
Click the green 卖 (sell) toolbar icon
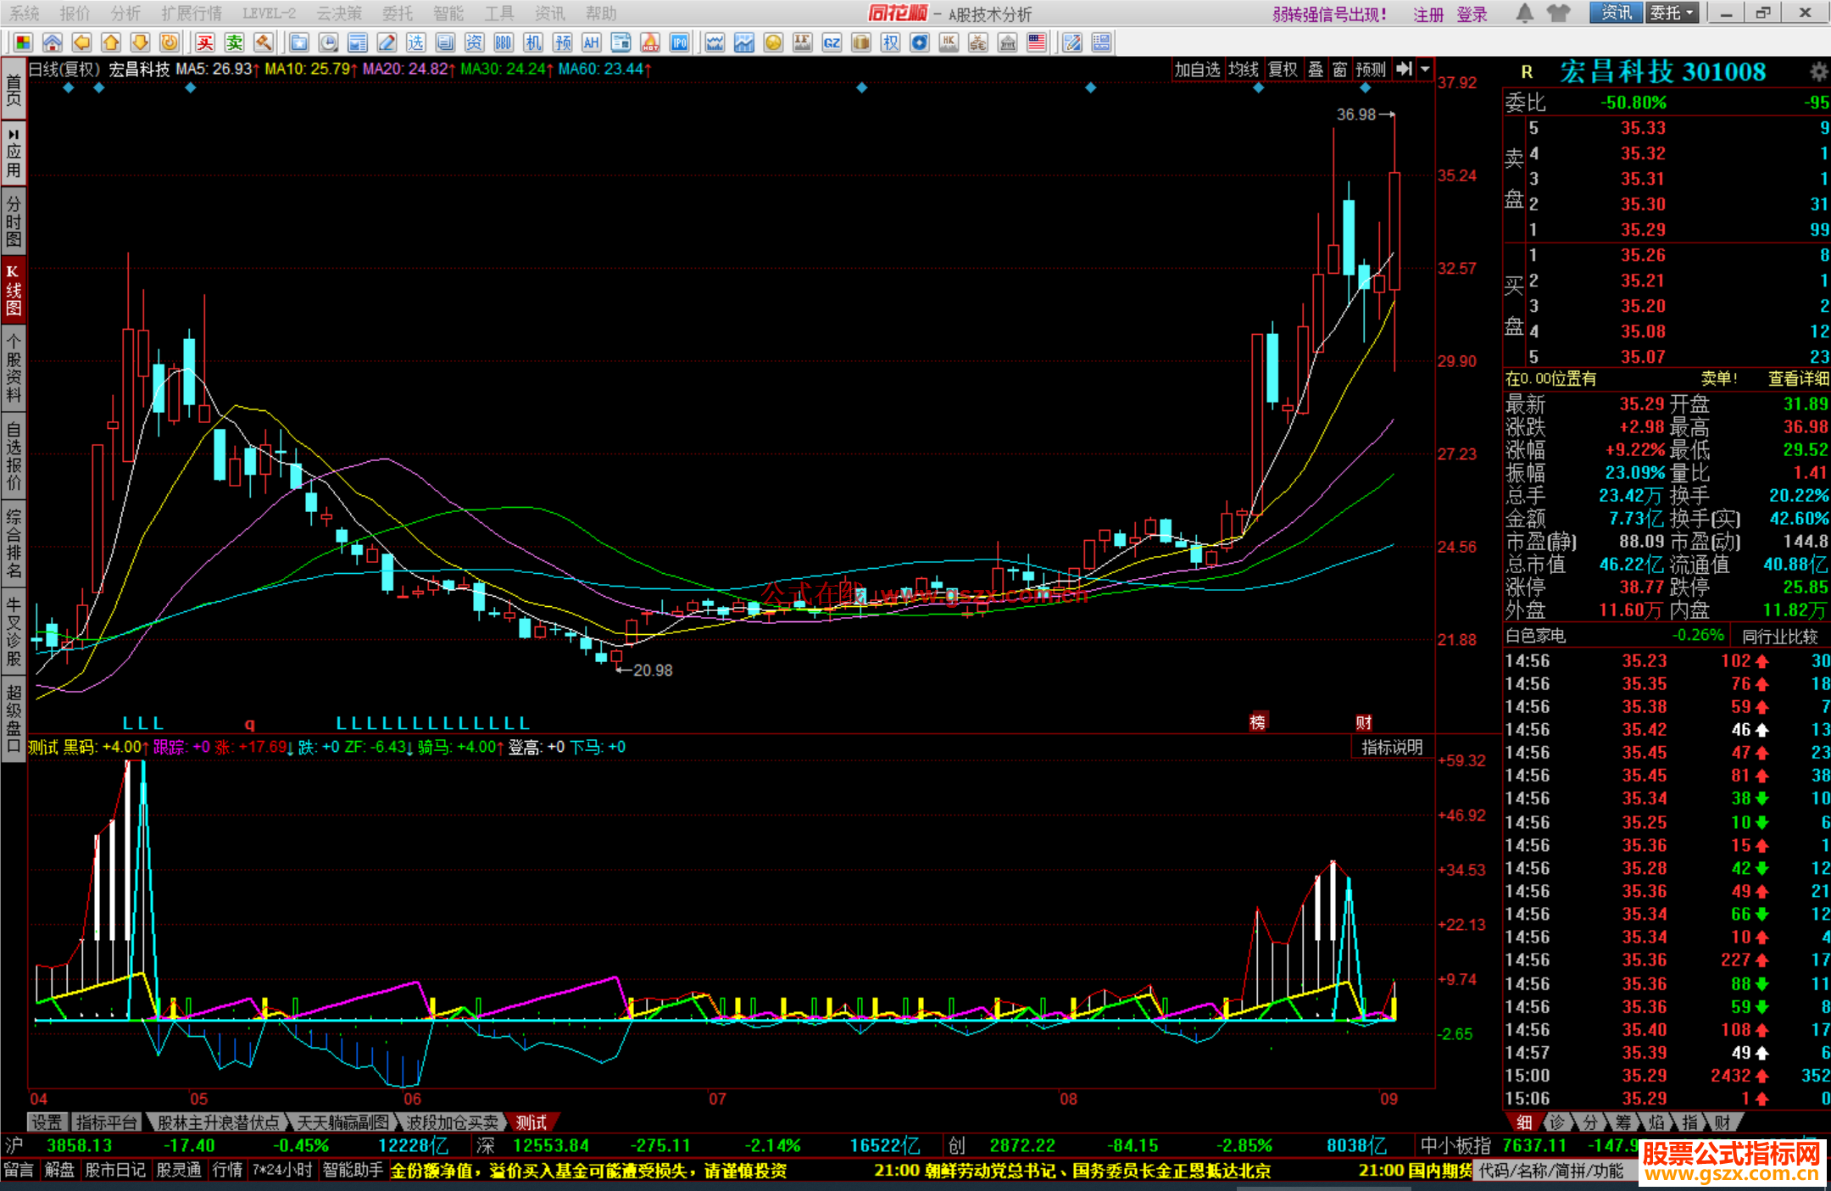pyautogui.click(x=234, y=42)
